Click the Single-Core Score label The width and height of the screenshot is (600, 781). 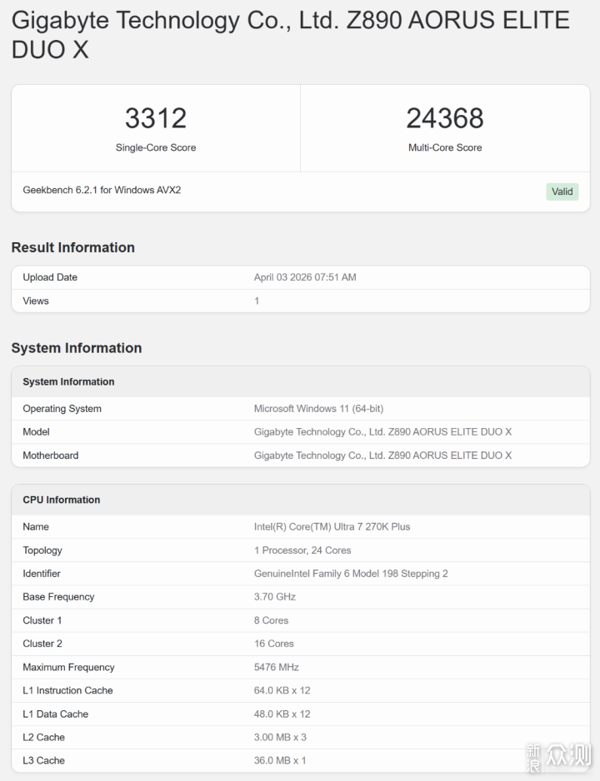[x=156, y=147]
